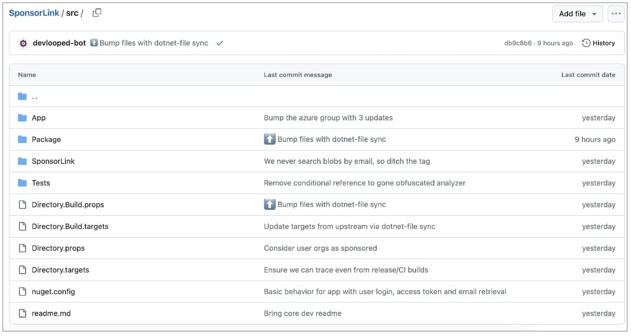The width and height of the screenshot is (631, 336).
Task: Open the SponsorLink folder
Action: point(53,161)
